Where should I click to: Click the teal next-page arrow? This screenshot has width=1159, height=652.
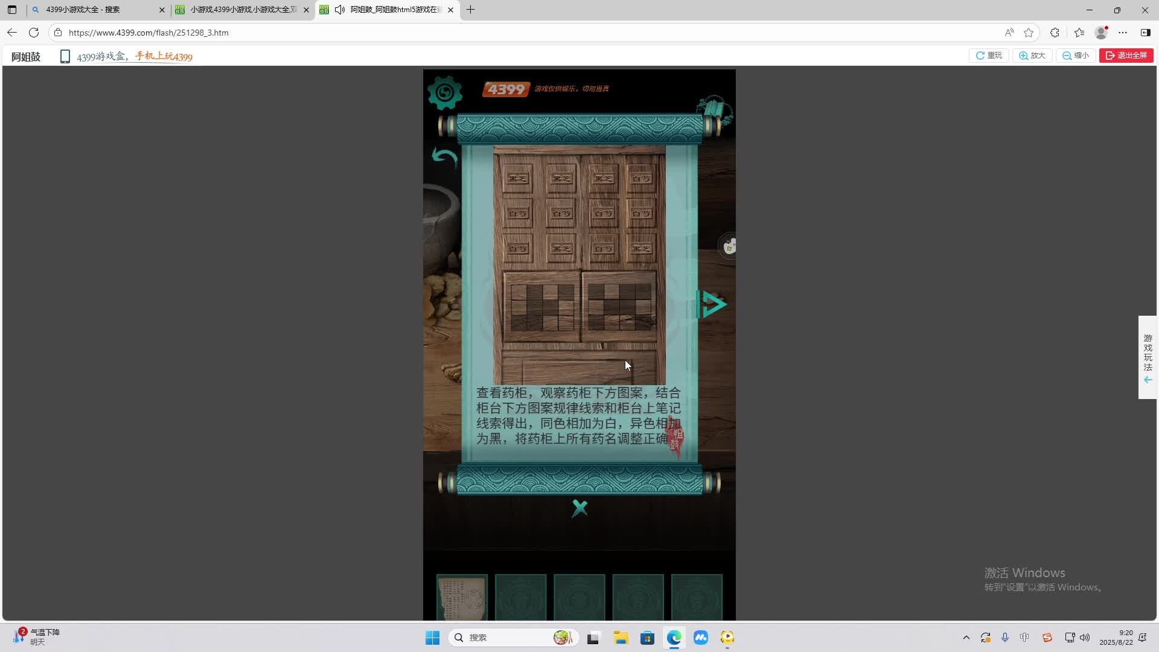click(712, 304)
